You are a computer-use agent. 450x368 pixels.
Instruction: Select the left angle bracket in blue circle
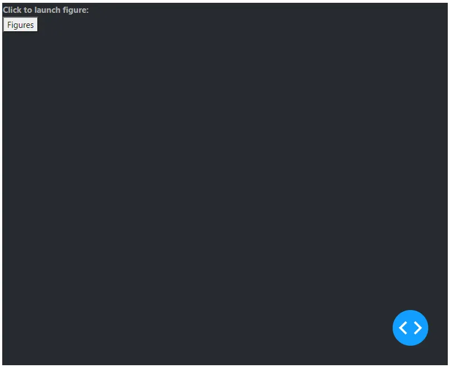tap(403, 328)
